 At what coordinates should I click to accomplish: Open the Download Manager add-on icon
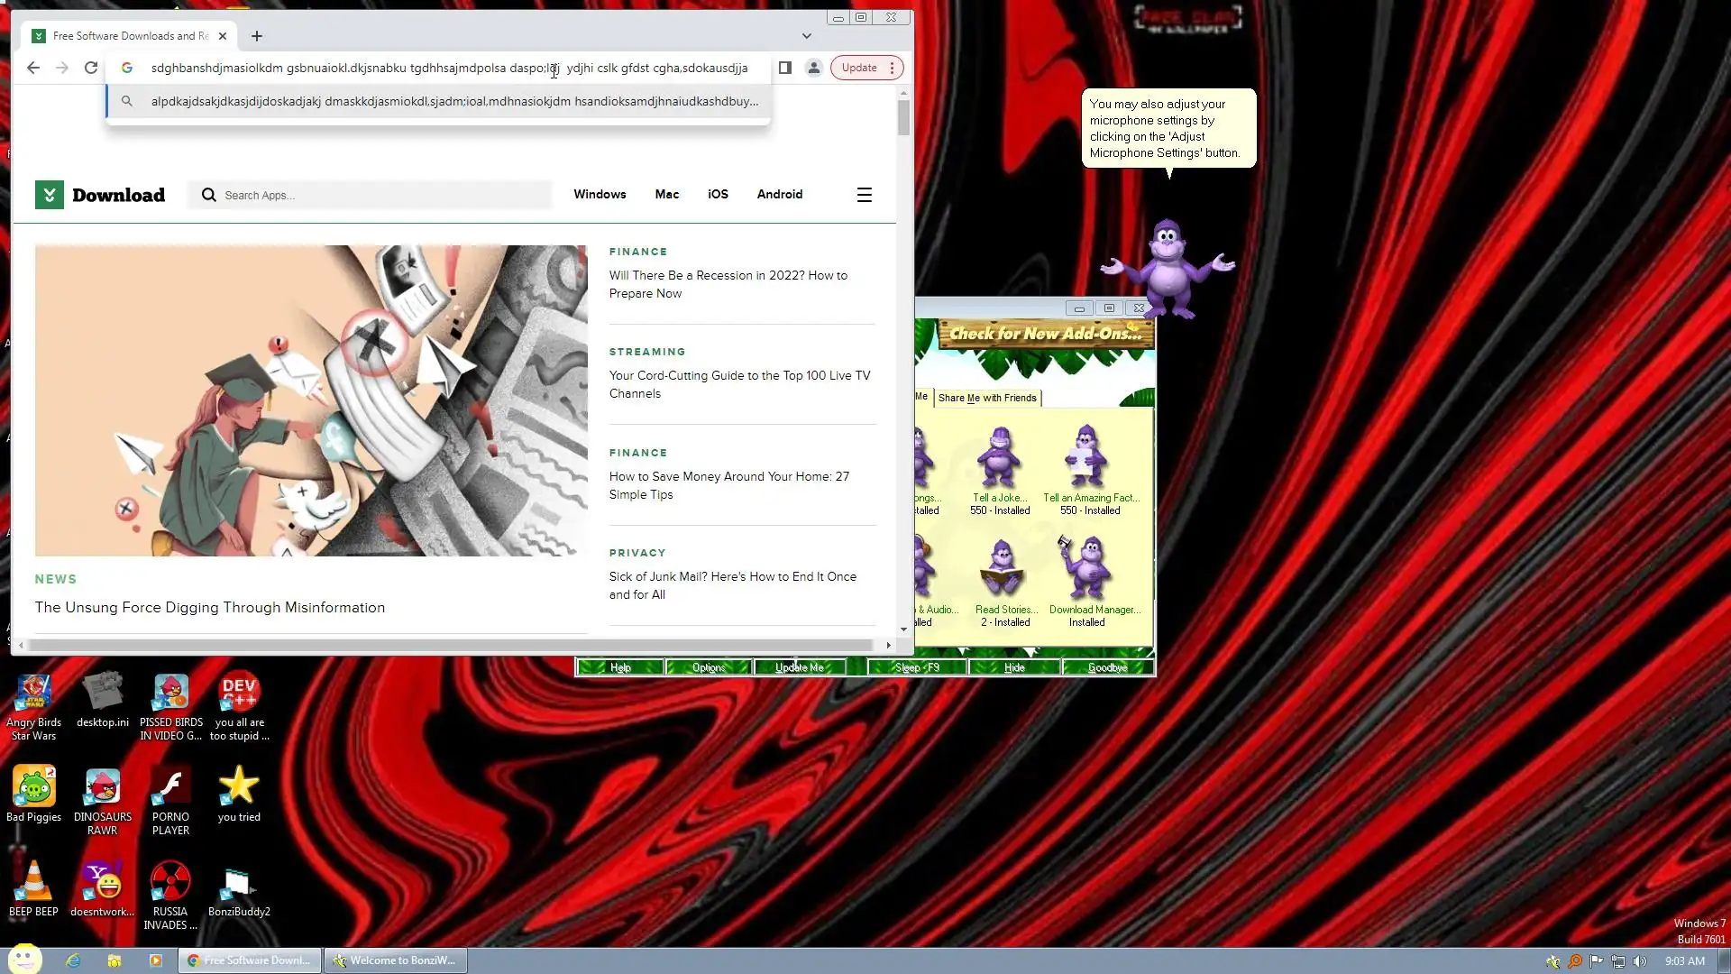pyautogui.click(x=1088, y=570)
